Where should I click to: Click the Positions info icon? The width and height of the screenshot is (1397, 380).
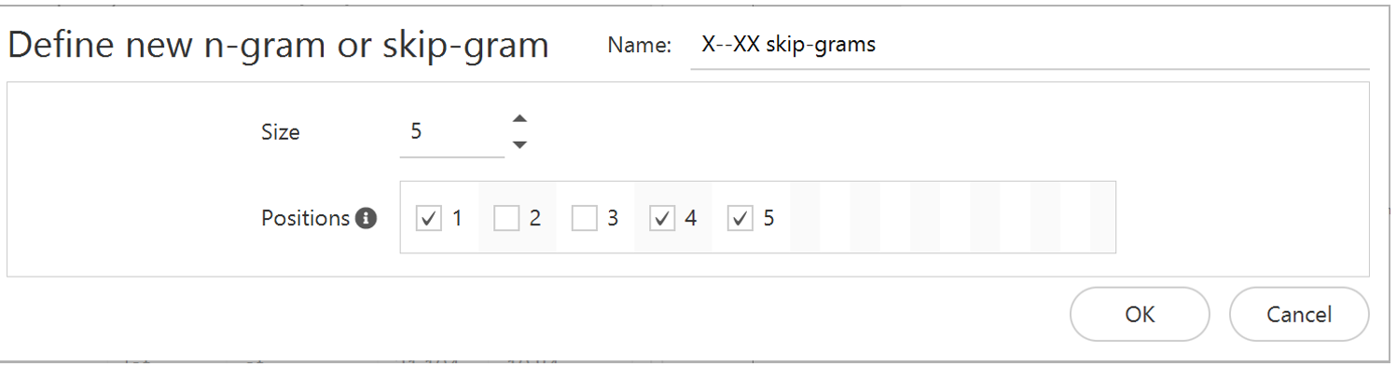(x=367, y=219)
